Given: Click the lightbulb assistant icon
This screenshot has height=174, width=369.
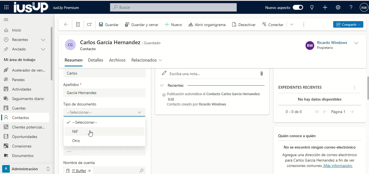Looking at the screenshot, I should coord(312,8).
